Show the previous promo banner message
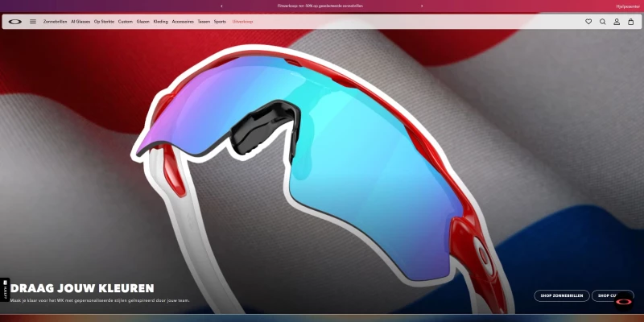The image size is (644, 322). coord(222,6)
